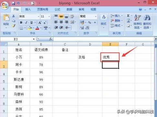The height and width of the screenshot is (117, 157).
Task: Open 样式 styles gallery
Action: 104,21
